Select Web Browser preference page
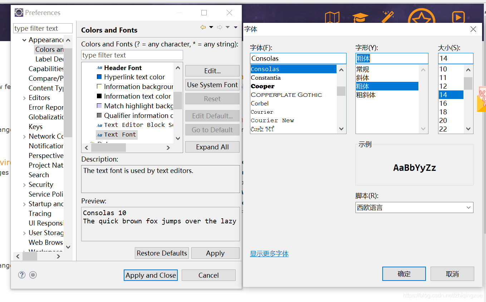 point(46,242)
